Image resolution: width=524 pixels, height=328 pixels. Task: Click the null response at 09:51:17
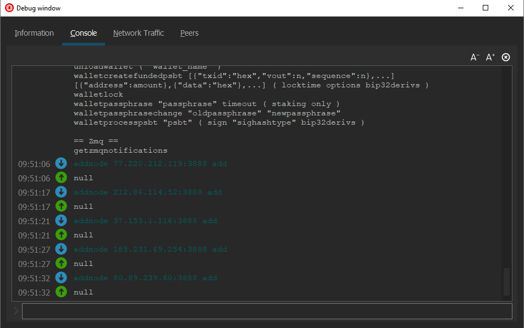[83, 207]
